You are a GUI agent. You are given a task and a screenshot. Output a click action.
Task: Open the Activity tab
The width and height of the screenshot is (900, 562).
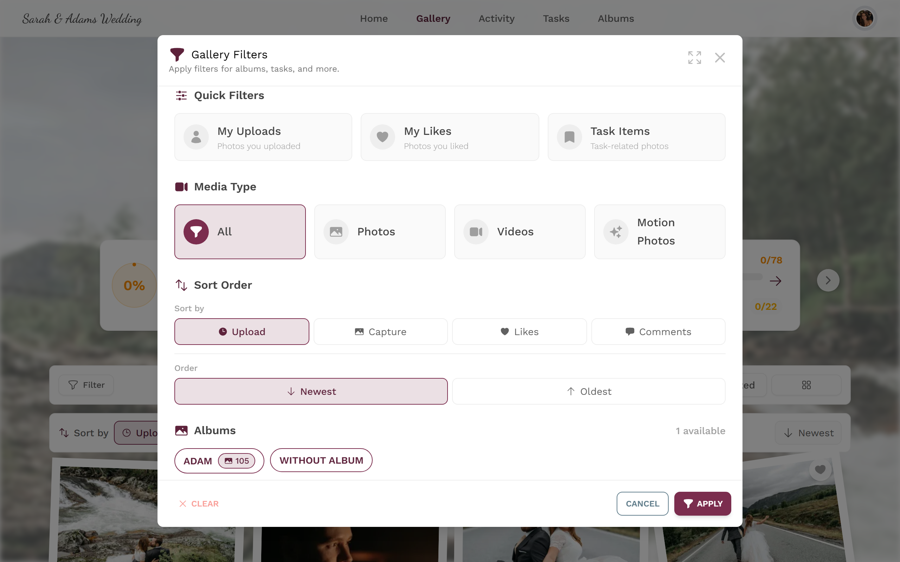click(x=496, y=19)
